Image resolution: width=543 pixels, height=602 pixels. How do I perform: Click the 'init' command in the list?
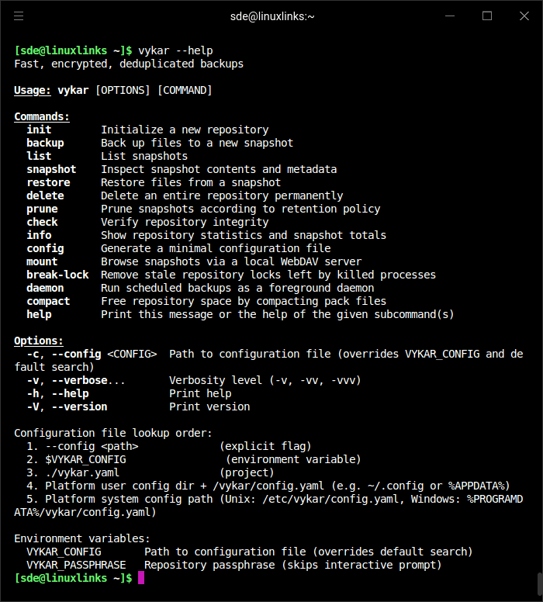click(x=39, y=130)
